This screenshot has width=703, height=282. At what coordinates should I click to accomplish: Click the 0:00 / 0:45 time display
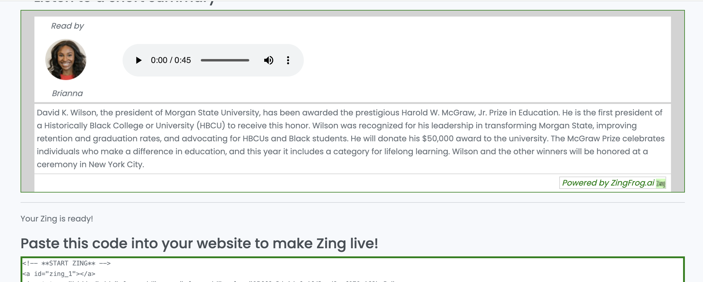[171, 60]
